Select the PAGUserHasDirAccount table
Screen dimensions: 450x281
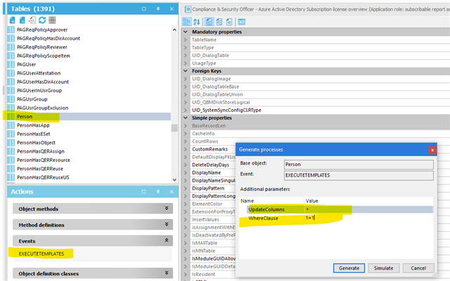coord(43,82)
